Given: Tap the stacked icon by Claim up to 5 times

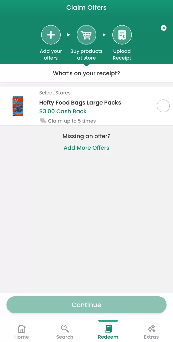Looking at the screenshot, I should point(43,121).
